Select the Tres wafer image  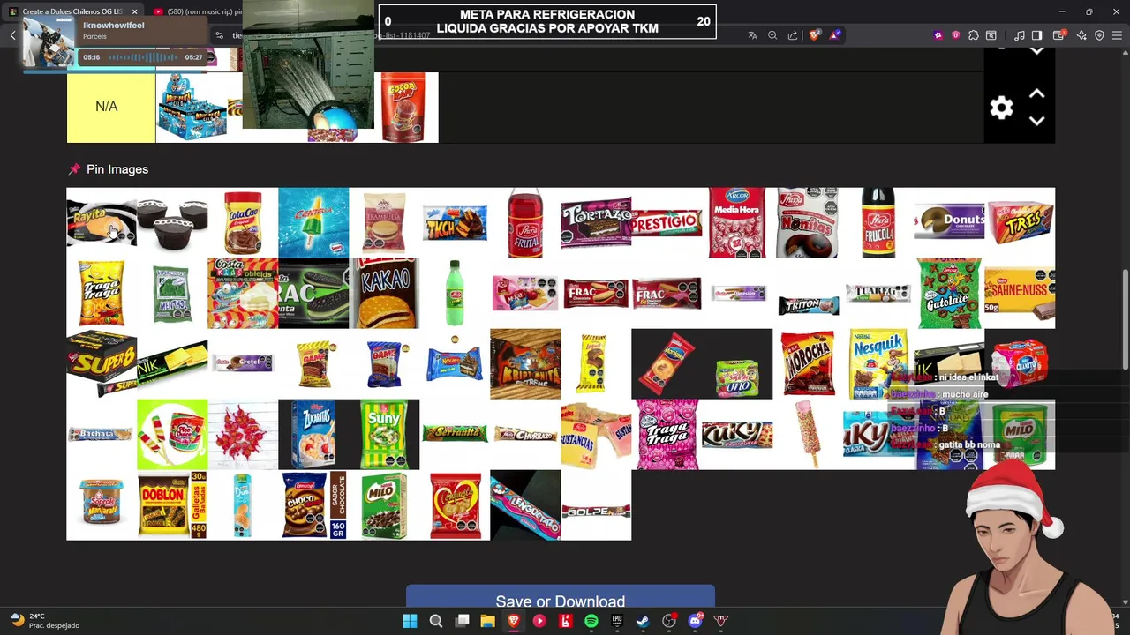pos(1020,222)
